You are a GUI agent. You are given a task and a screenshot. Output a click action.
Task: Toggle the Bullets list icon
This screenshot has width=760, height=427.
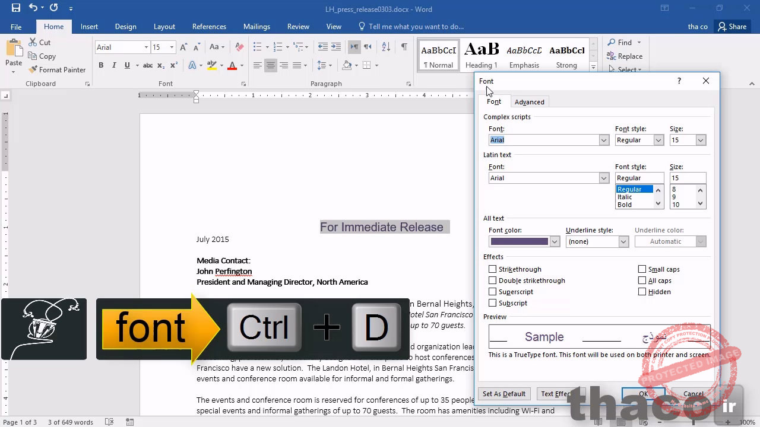point(257,47)
